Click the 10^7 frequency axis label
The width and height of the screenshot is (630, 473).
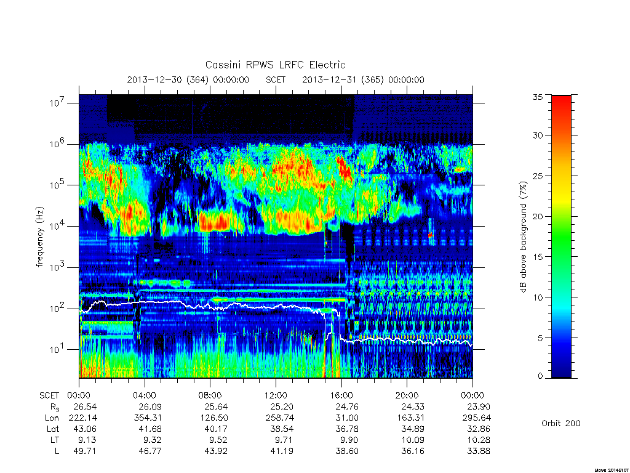tap(58, 102)
